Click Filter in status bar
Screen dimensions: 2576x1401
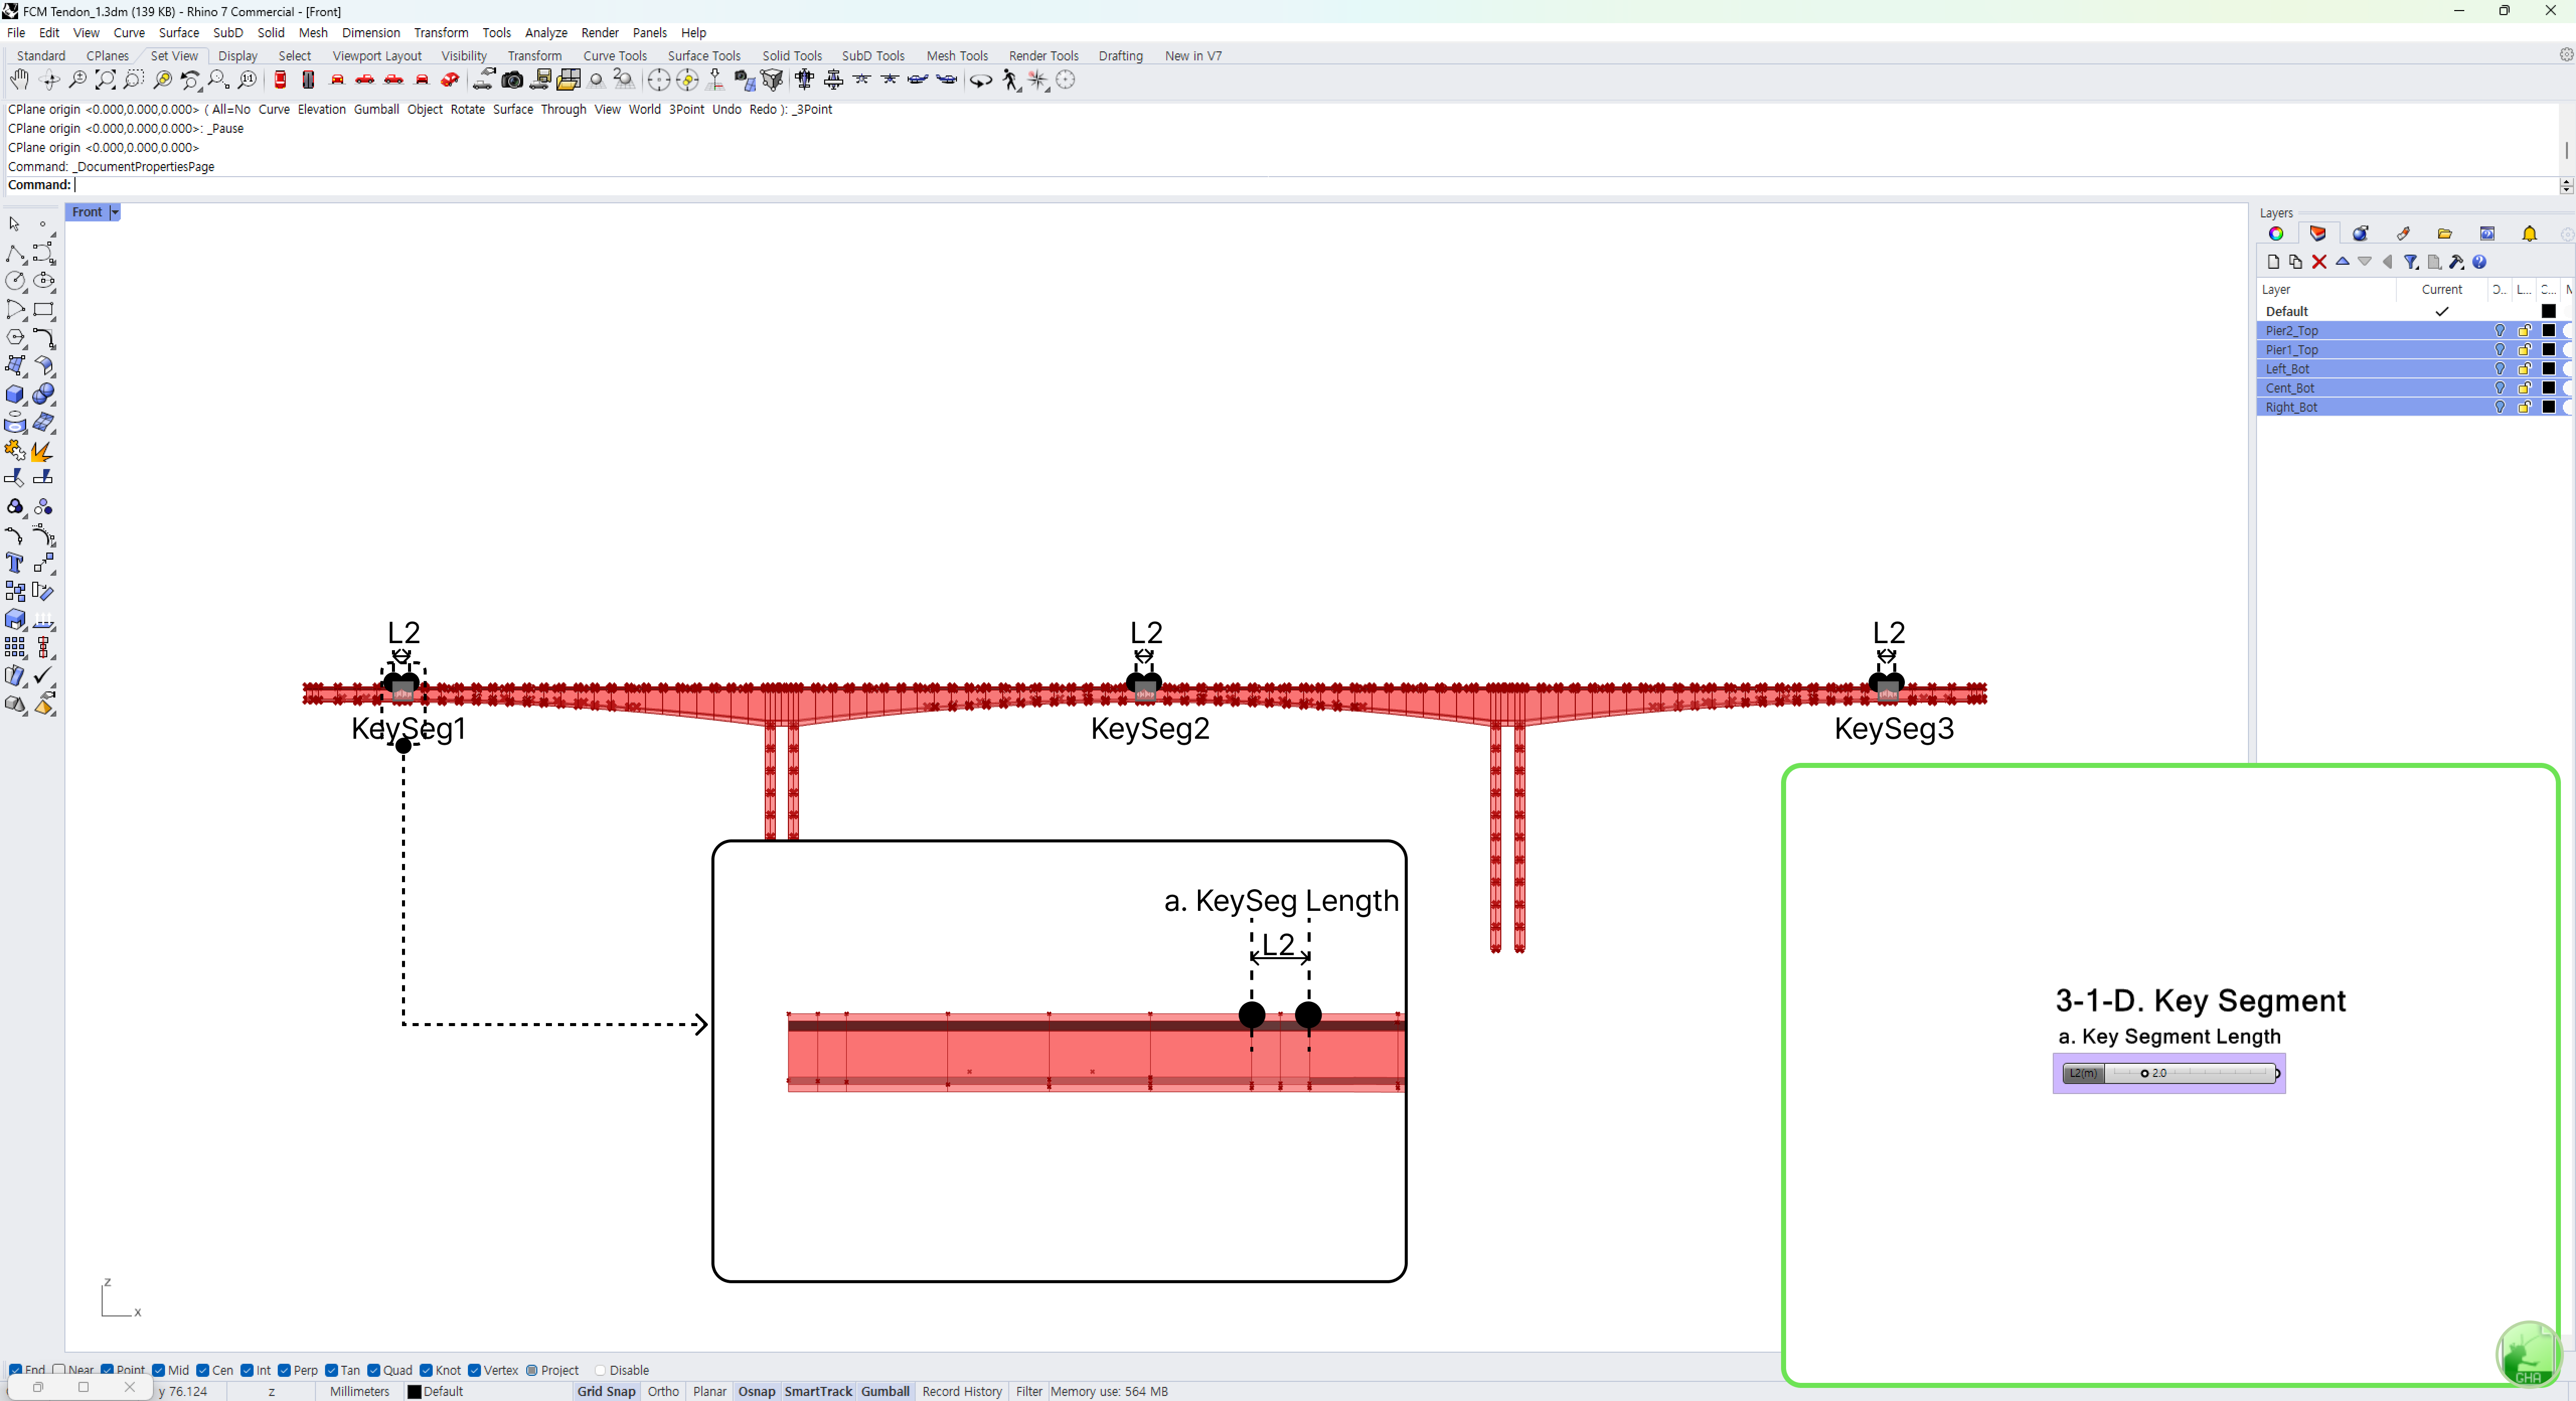point(1029,1391)
